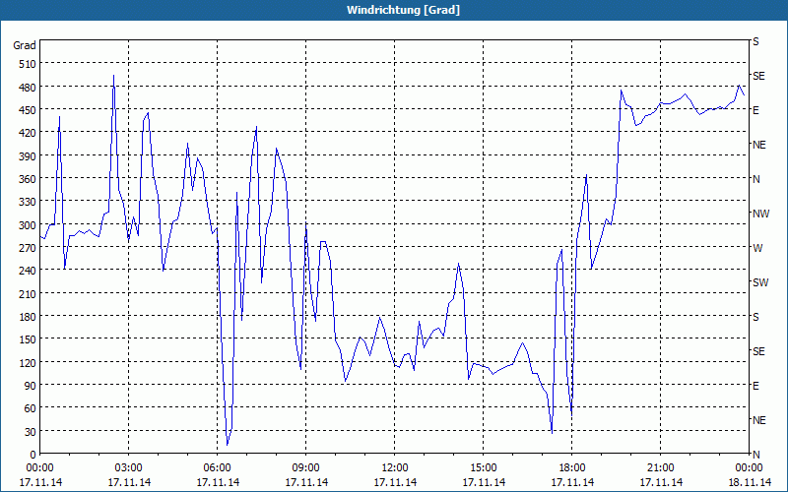Pick the "120" left axis value

(x=28, y=363)
